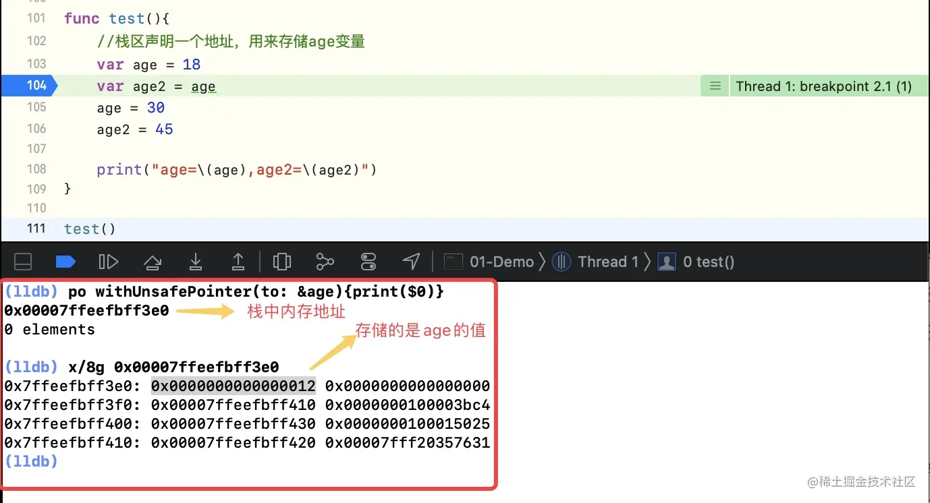Open the Debug View Hierarchy tool
Image resolution: width=930 pixels, height=503 pixels.
pyautogui.click(x=281, y=262)
